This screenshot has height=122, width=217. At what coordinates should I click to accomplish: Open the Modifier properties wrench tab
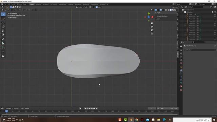(x=181, y=70)
